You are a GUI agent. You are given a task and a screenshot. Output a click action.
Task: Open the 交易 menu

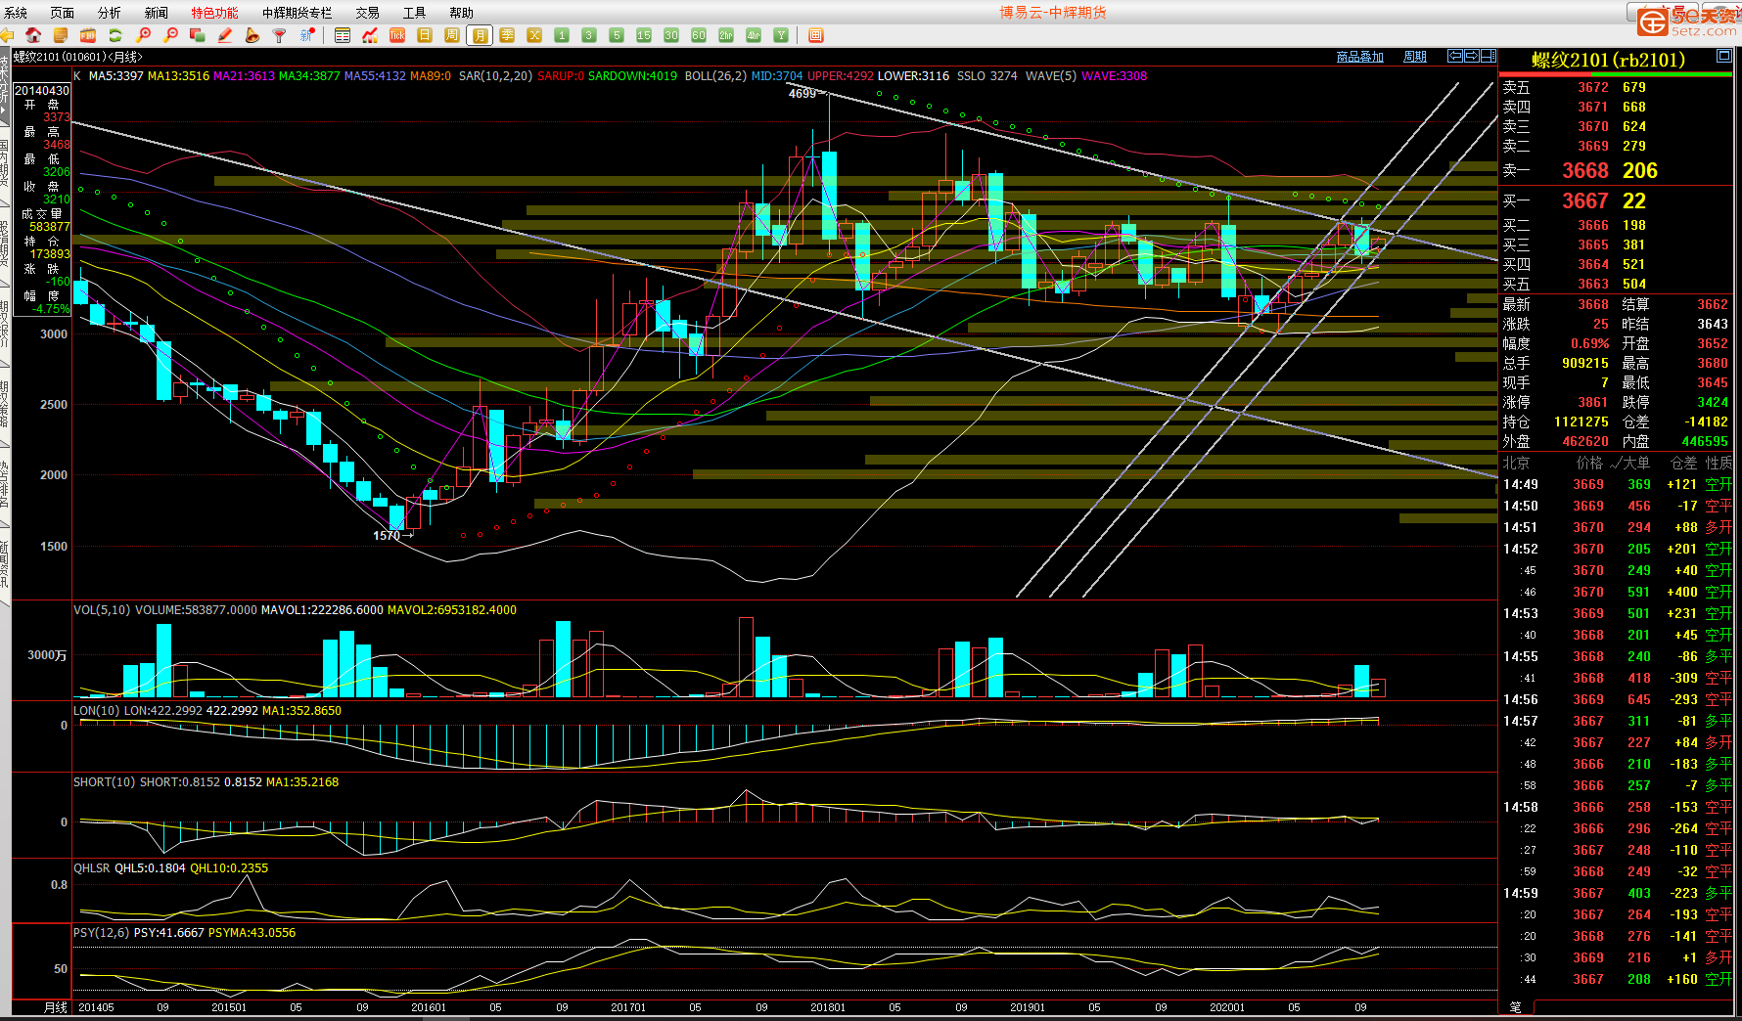click(x=367, y=13)
